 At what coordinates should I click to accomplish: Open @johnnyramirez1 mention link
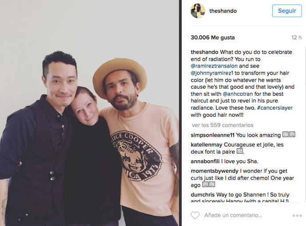(212, 73)
